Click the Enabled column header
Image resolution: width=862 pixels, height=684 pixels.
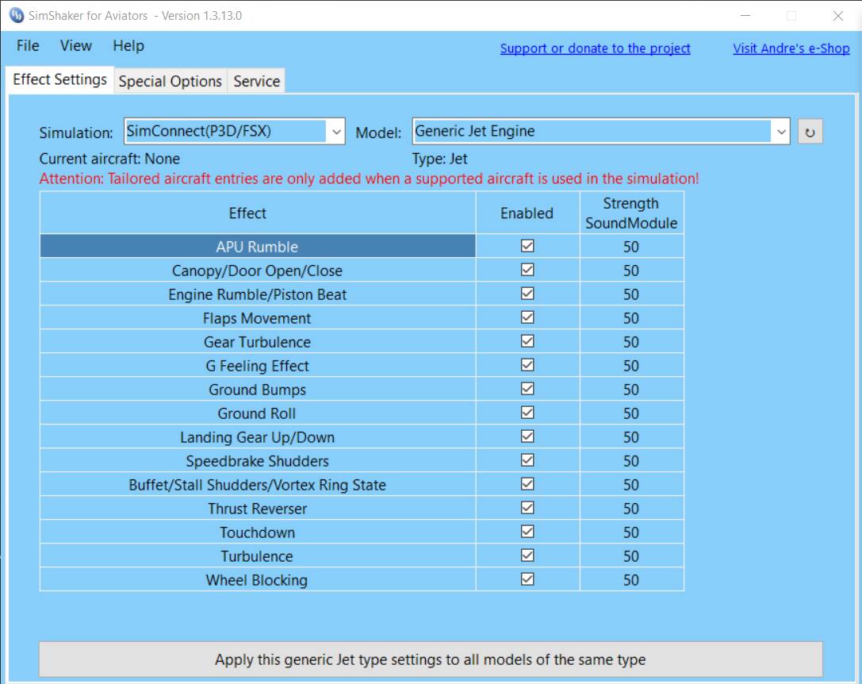pos(527,213)
